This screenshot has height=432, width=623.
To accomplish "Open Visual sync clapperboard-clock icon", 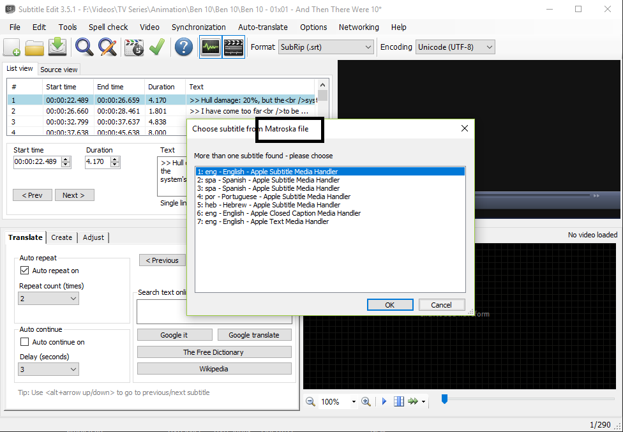I will [134, 47].
